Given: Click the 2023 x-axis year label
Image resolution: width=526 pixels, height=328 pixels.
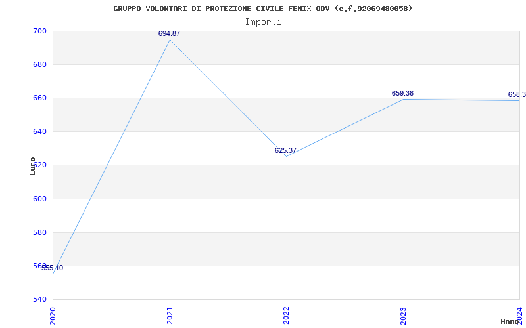Looking at the screenshot, I should [x=403, y=316].
